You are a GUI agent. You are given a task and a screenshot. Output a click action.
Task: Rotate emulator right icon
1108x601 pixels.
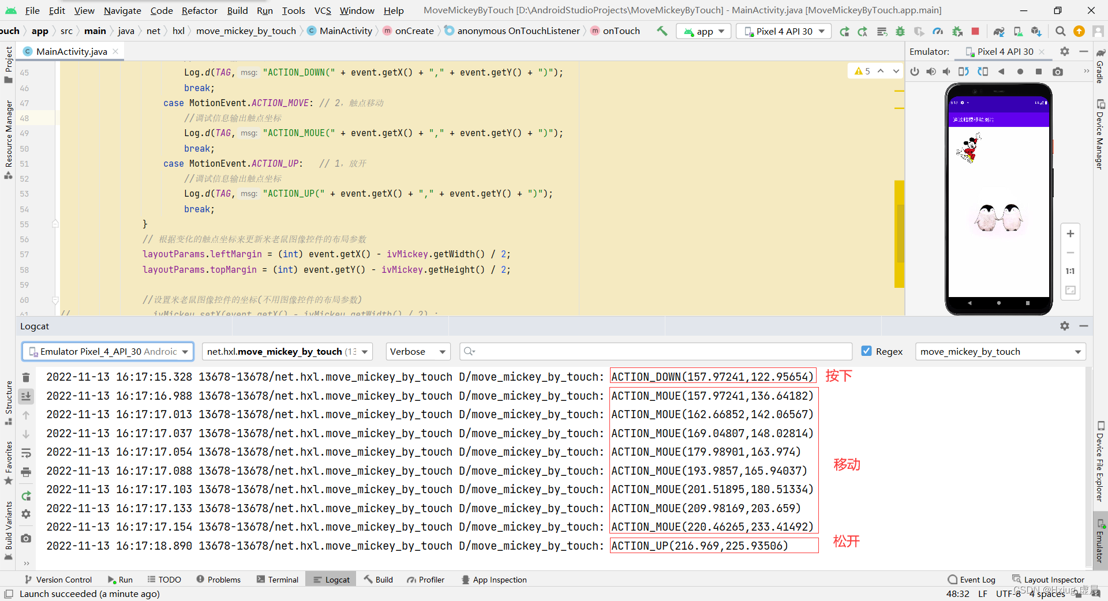983,72
